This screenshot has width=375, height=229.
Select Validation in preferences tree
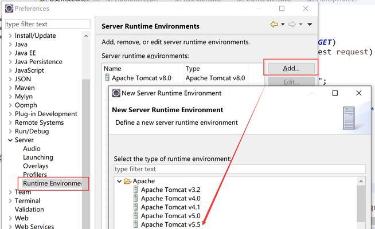click(29, 210)
